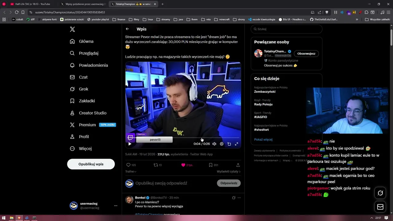Open Windows Start menu
393x221 pixels.
4,218
